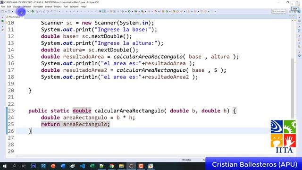Open the Windows Start menu

click(x=4, y=166)
